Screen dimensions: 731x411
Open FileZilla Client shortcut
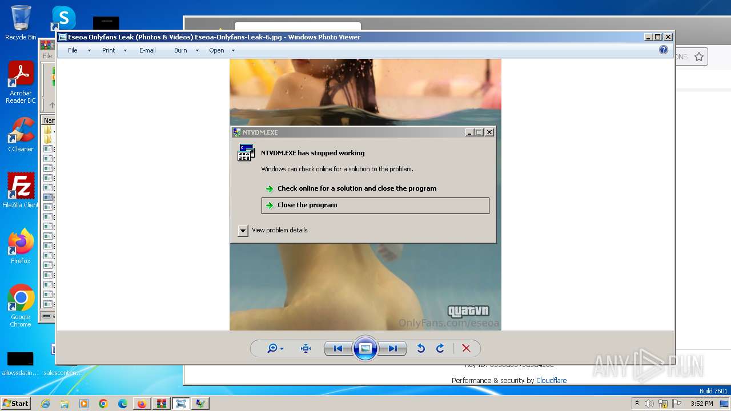21,191
